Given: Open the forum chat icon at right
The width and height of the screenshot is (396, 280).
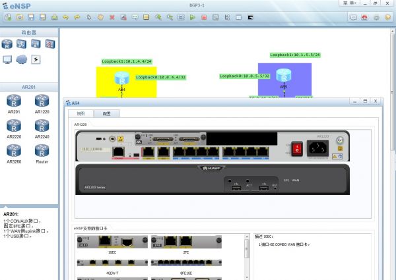Looking at the screenshot, I should click(x=354, y=17).
